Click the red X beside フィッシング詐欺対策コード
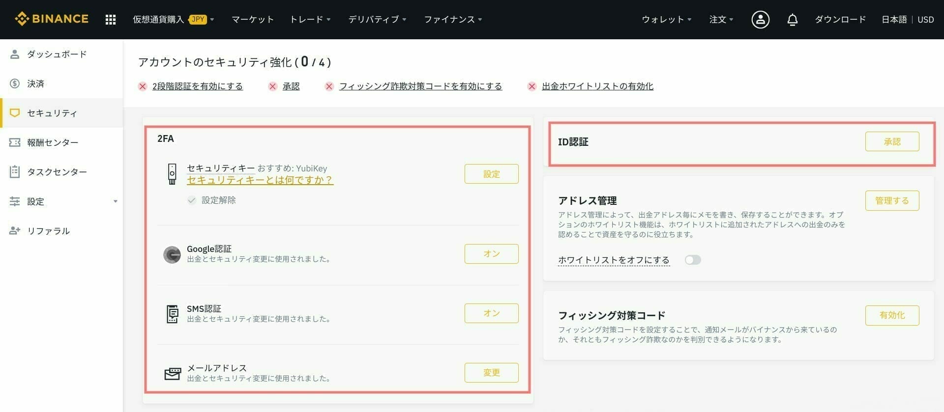Screen dimensions: 944x412 [329, 86]
